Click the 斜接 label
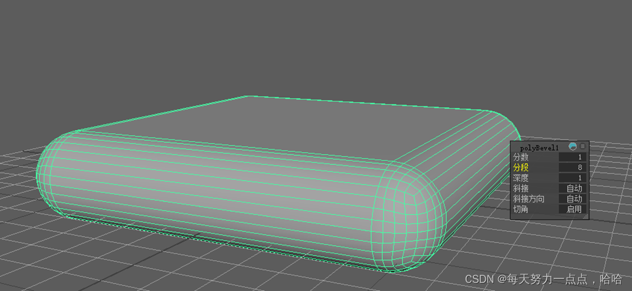632x291 pixels. (520, 188)
